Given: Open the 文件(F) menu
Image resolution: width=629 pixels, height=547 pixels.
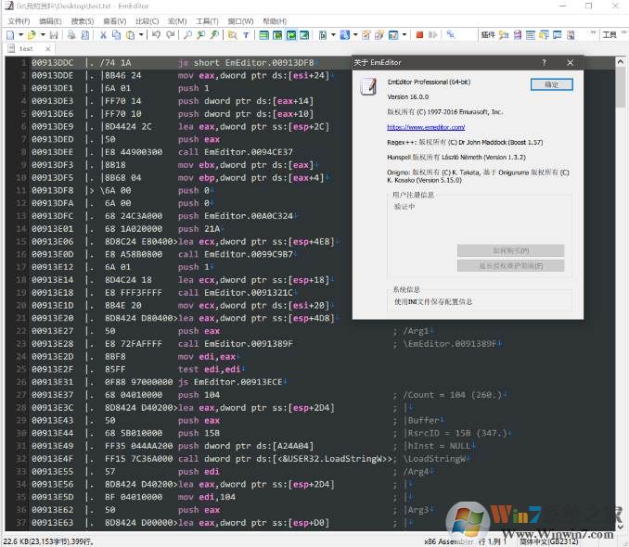Looking at the screenshot, I should pyautogui.click(x=19, y=20).
